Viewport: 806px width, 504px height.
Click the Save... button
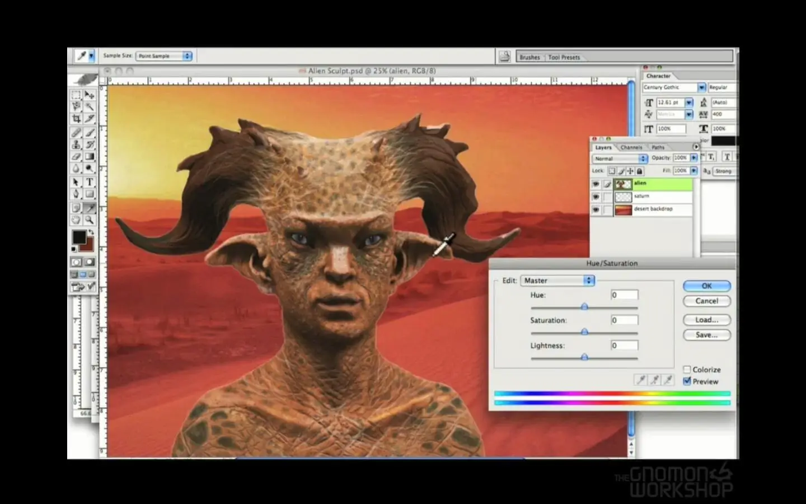click(707, 335)
